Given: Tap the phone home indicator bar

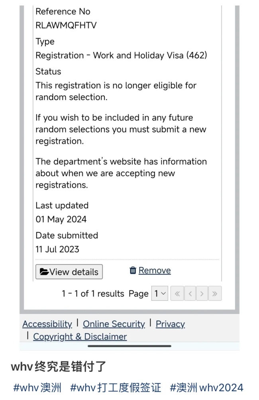Looking at the screenshot, I should point(129,346).
